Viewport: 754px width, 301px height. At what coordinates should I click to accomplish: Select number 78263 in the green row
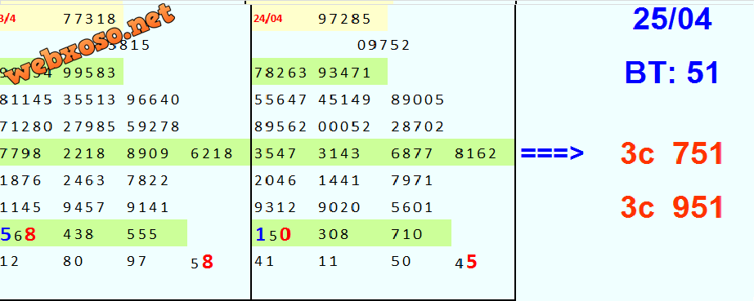coord(281,73)
